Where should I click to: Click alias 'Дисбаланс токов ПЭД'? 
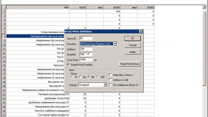57,98
